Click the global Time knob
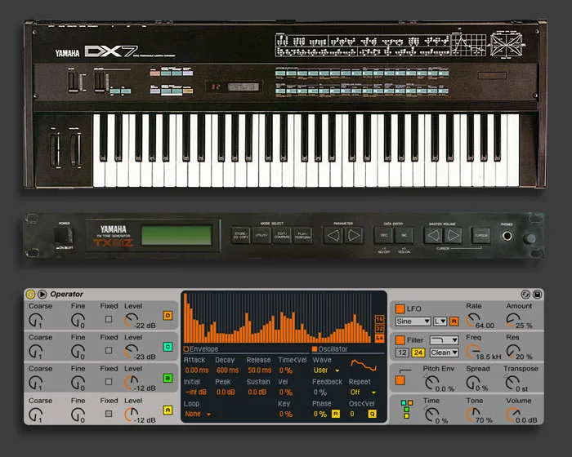 click(x=432, y=415)
